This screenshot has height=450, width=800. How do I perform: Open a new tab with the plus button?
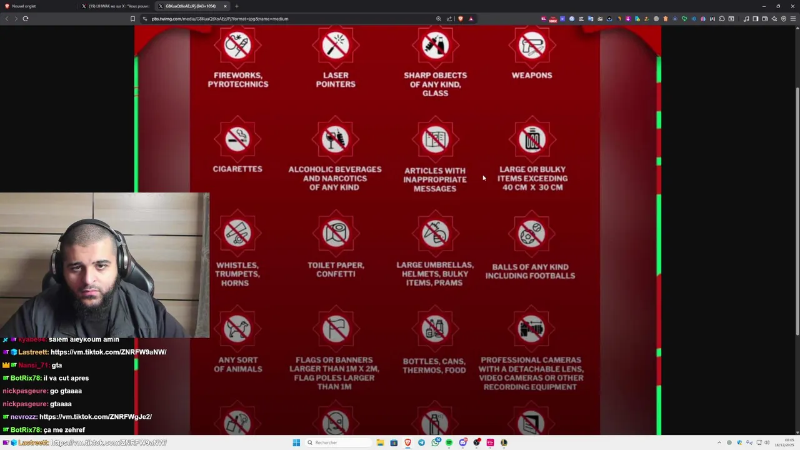237,6
